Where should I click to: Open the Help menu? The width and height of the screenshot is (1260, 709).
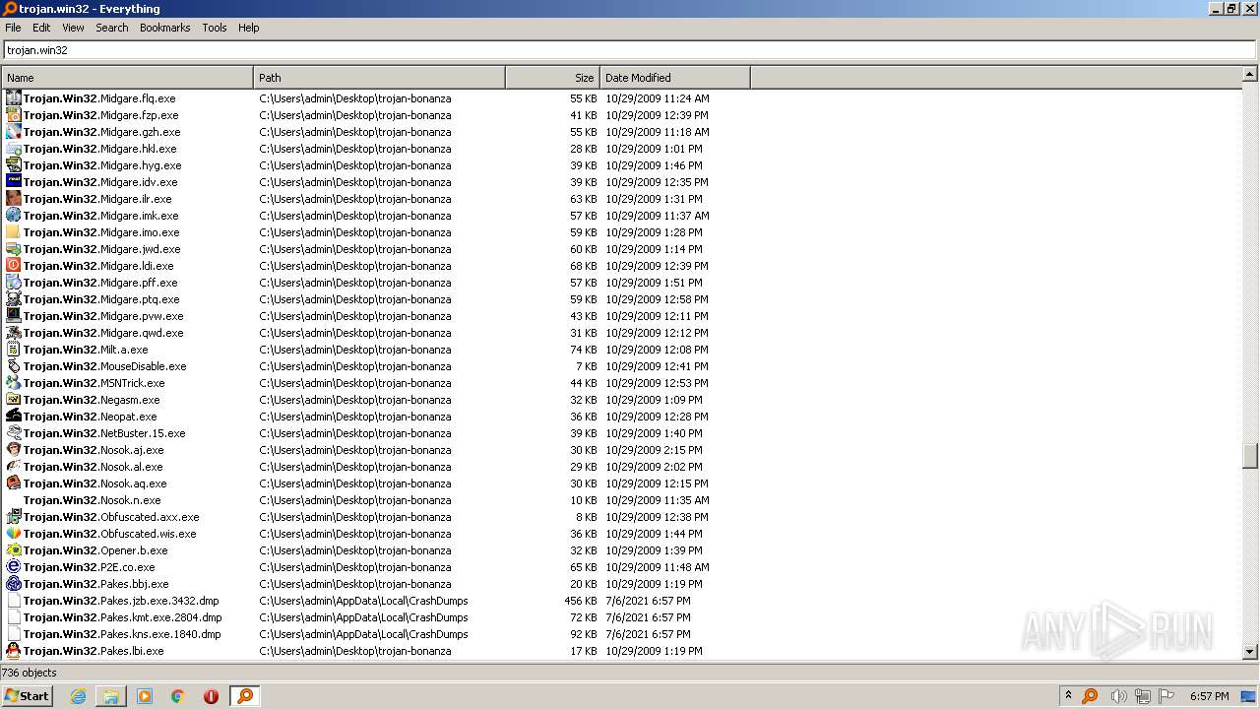click(x=248, y=28)
